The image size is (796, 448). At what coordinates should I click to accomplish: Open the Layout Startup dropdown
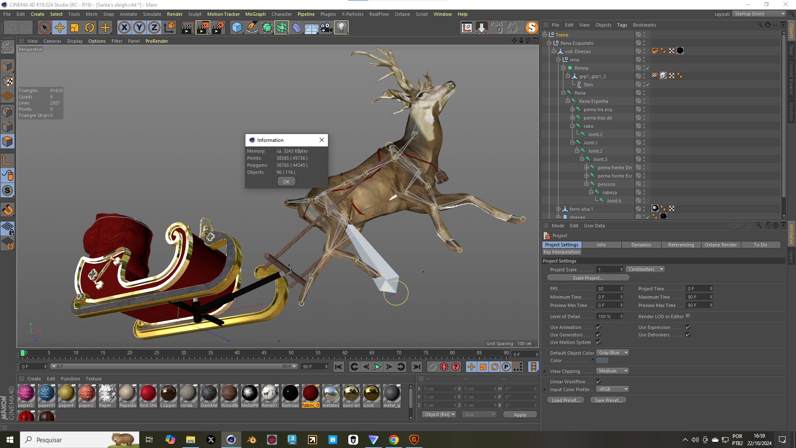(x=759, y=14)
